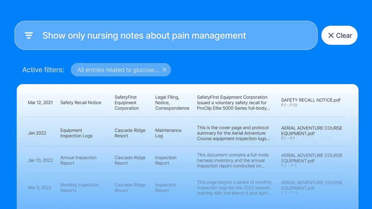
Task: Click the Jan 10, 2022 date cell
Action: (x=40, y=160)
